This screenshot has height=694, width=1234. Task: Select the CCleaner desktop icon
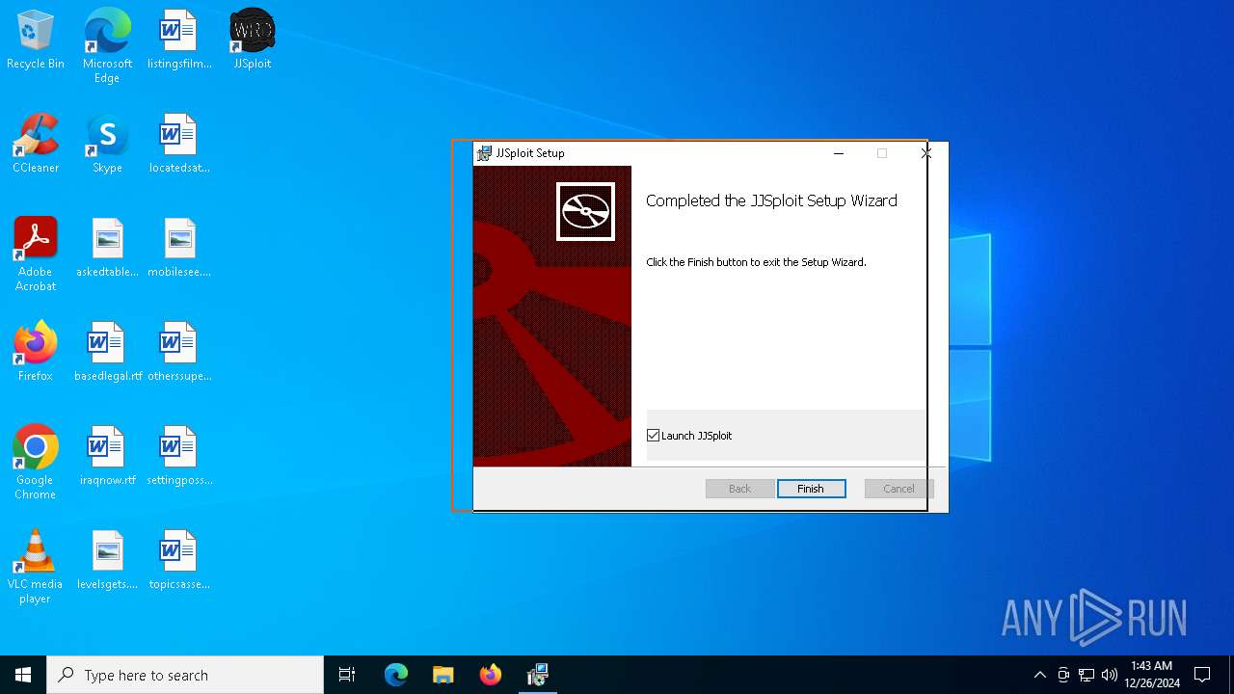click(36, 144)
